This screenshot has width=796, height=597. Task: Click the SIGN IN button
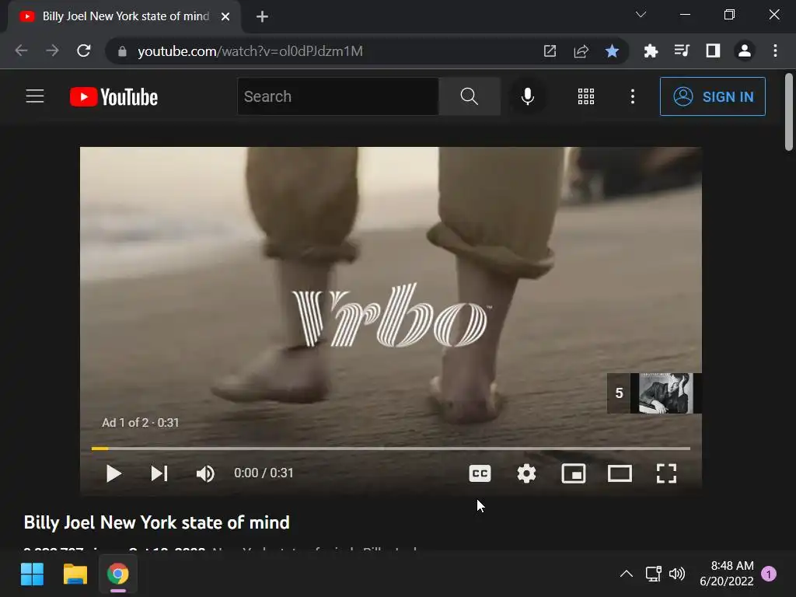click(713, 96)
